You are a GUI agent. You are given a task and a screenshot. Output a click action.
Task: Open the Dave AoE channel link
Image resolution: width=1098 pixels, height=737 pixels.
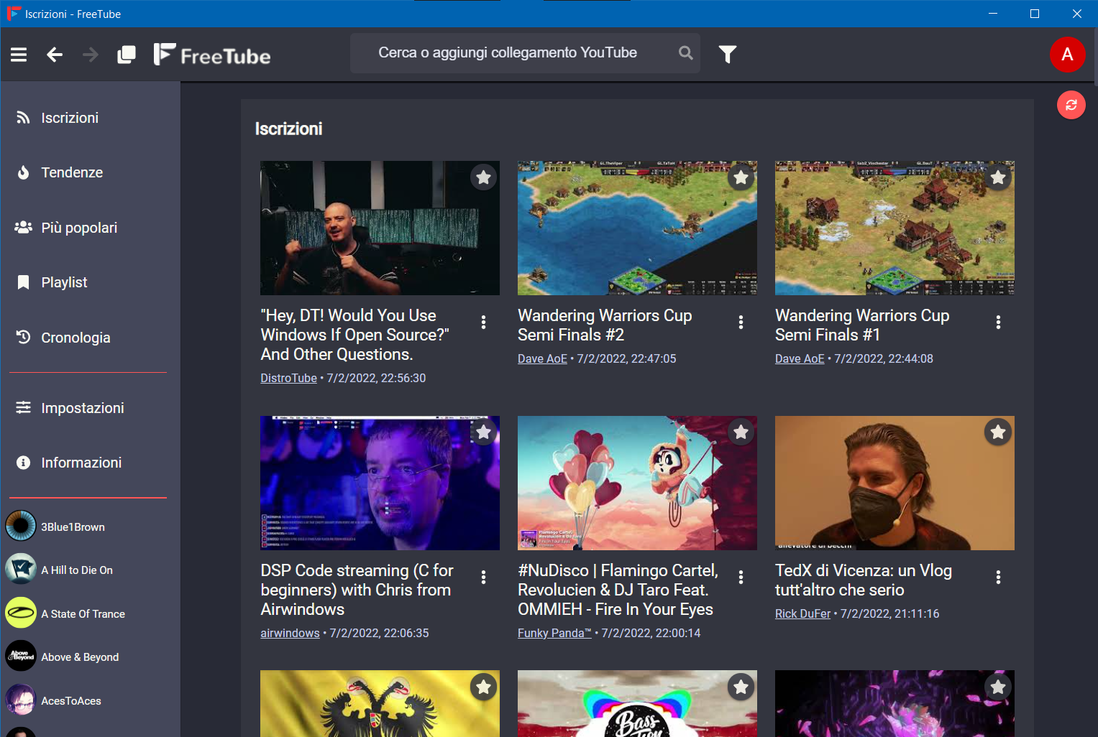point(542,358)
